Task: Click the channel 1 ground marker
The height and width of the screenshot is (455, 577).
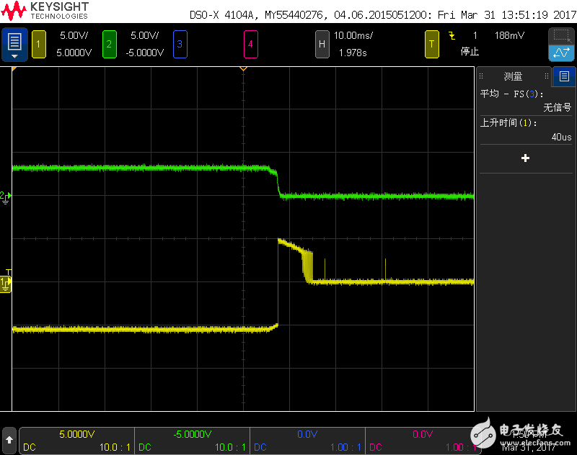Action: tap(6, 284)
